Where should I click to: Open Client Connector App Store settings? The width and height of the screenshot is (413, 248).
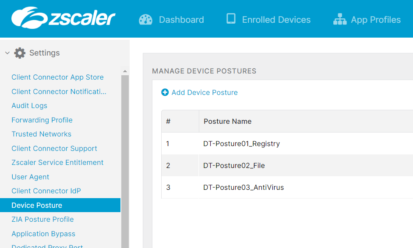coord(57,77)
